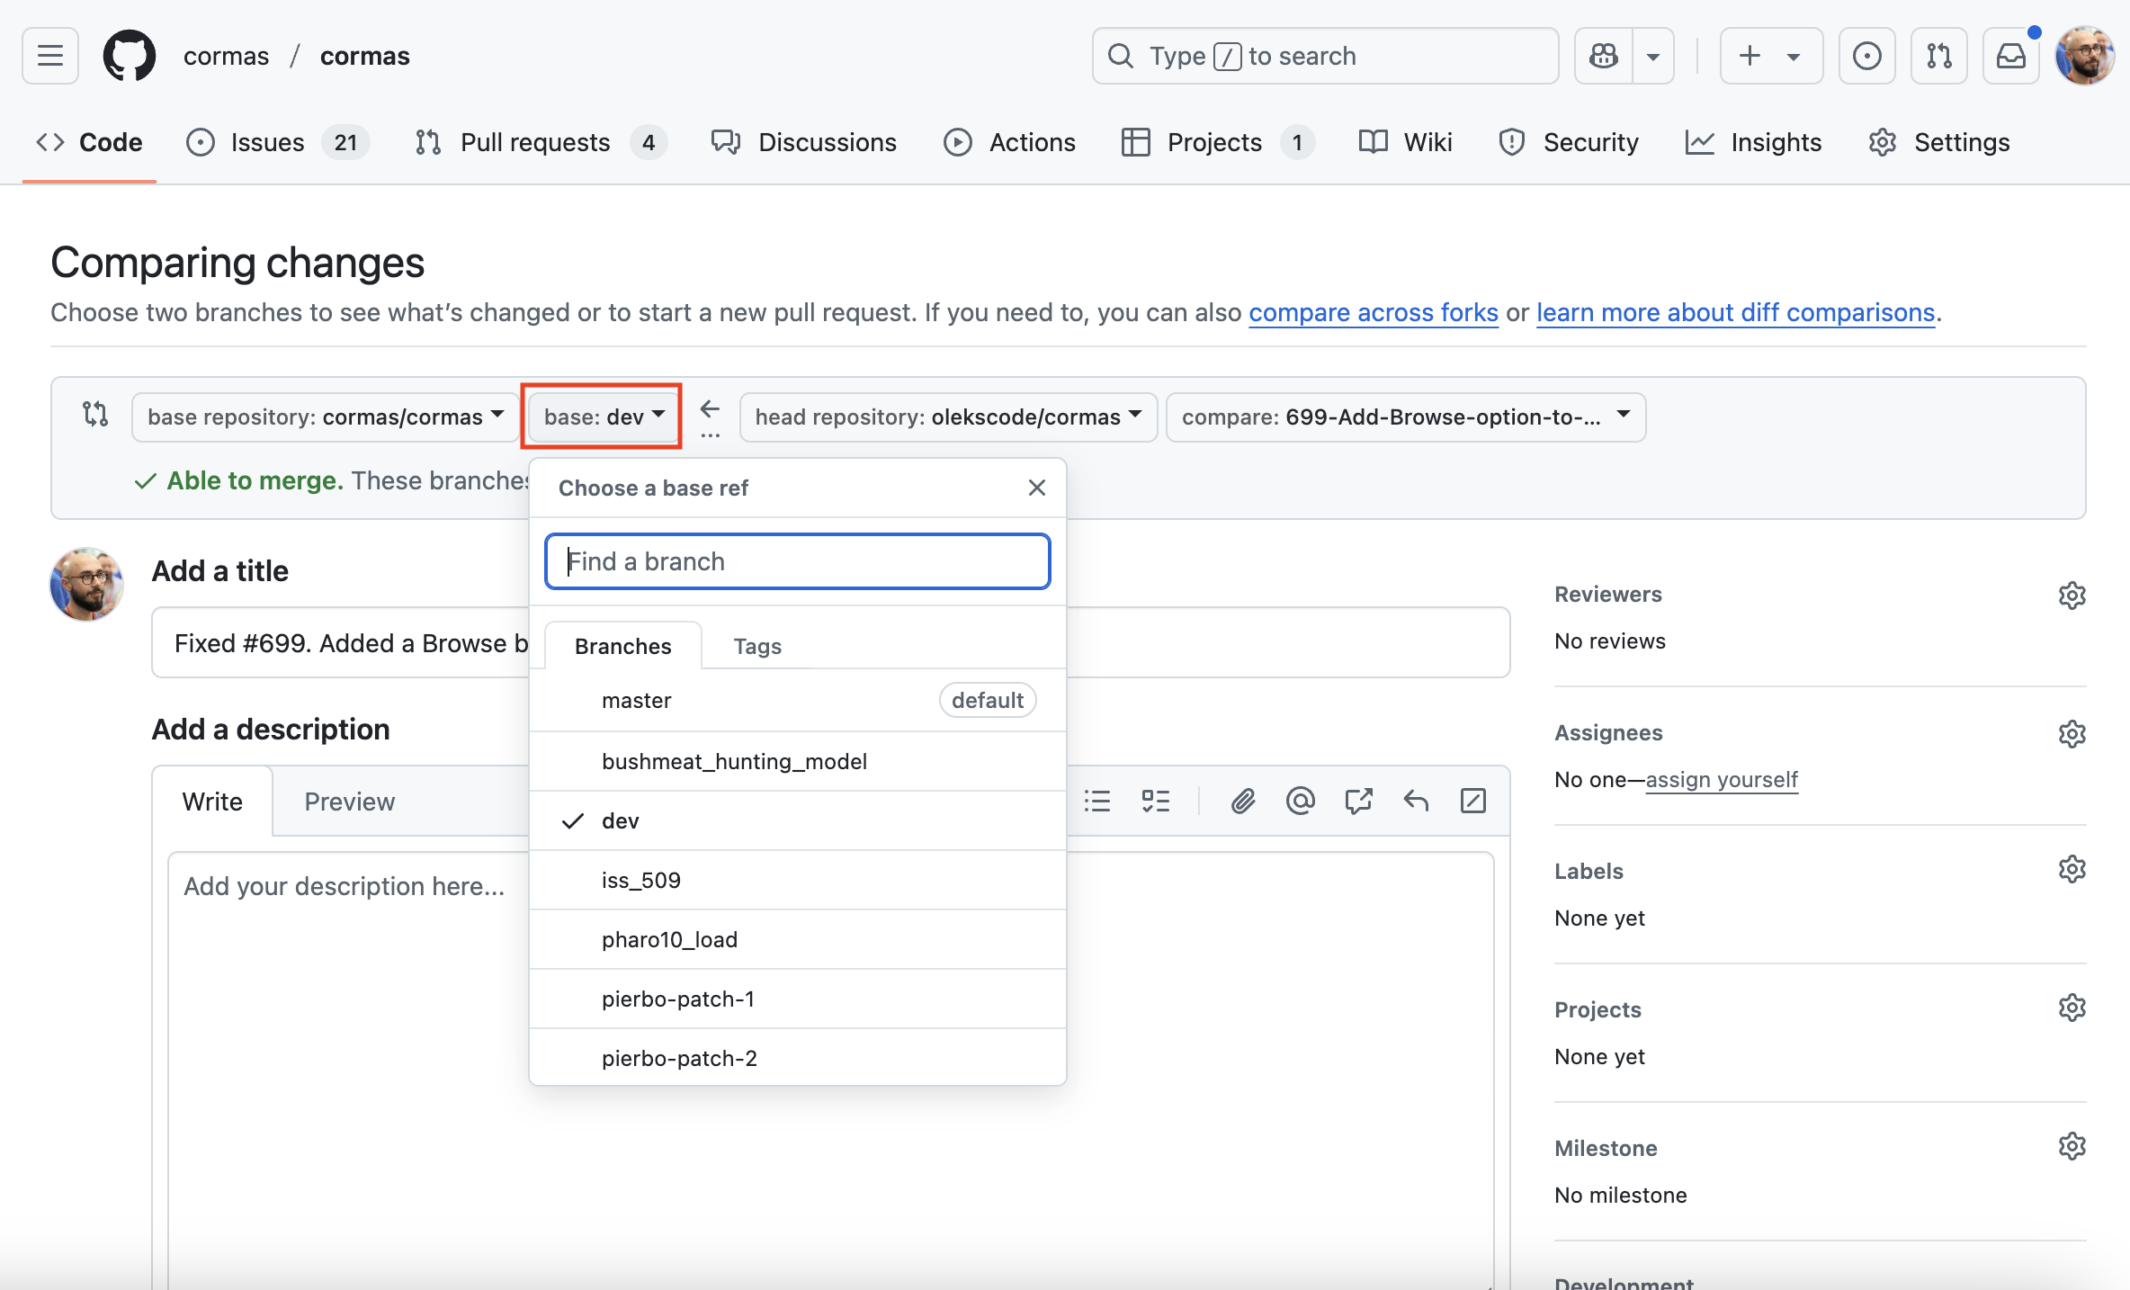Switch to the Preview tab
2130x1290 pixels.
[349, 802]
